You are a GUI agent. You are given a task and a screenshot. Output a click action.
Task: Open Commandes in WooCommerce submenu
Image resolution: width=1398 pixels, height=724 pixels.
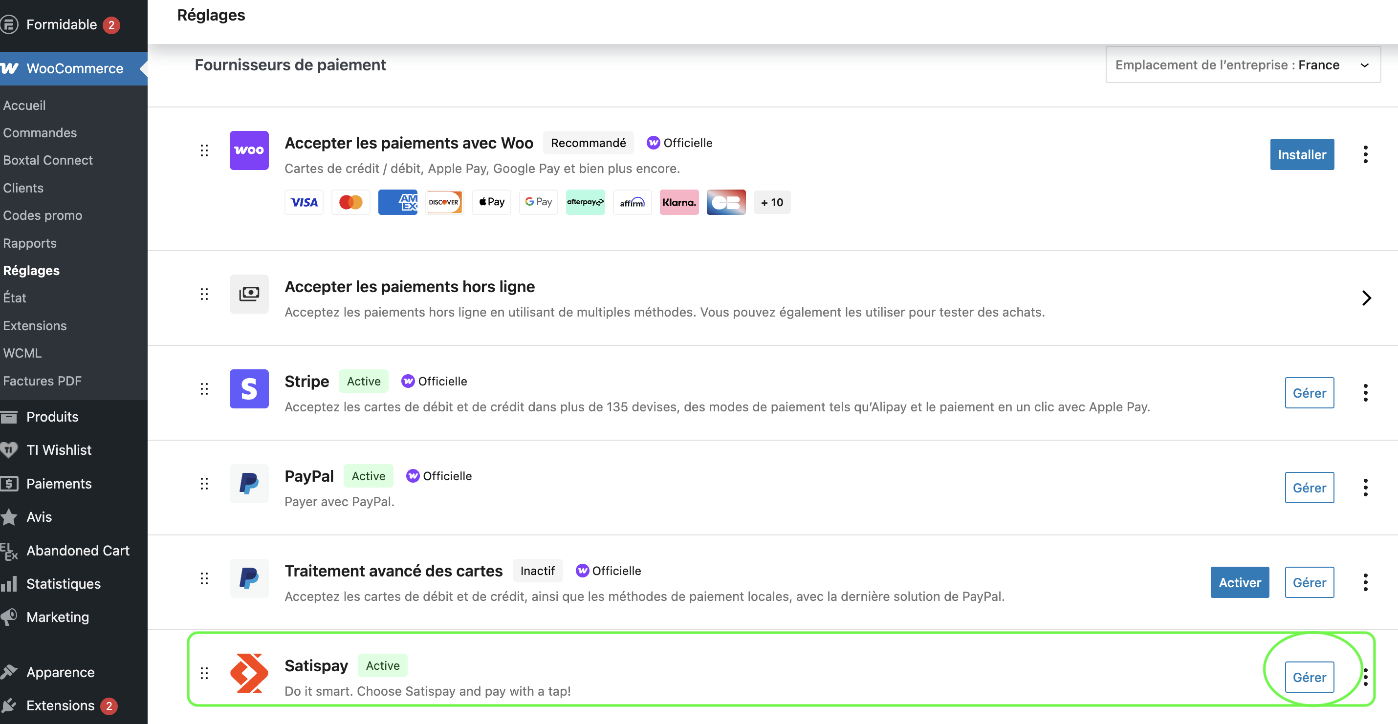(x=40, y=133)
